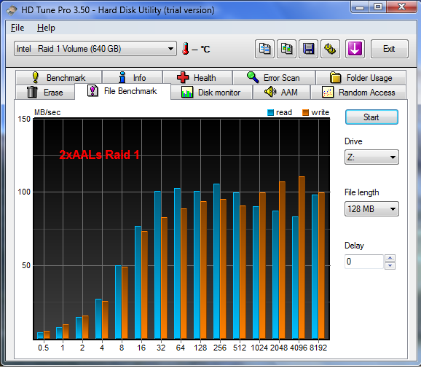This screenshot has width=421, height=368.
Task: Open the File length 128 MB dropdown
Action: [x=371, y=208]
